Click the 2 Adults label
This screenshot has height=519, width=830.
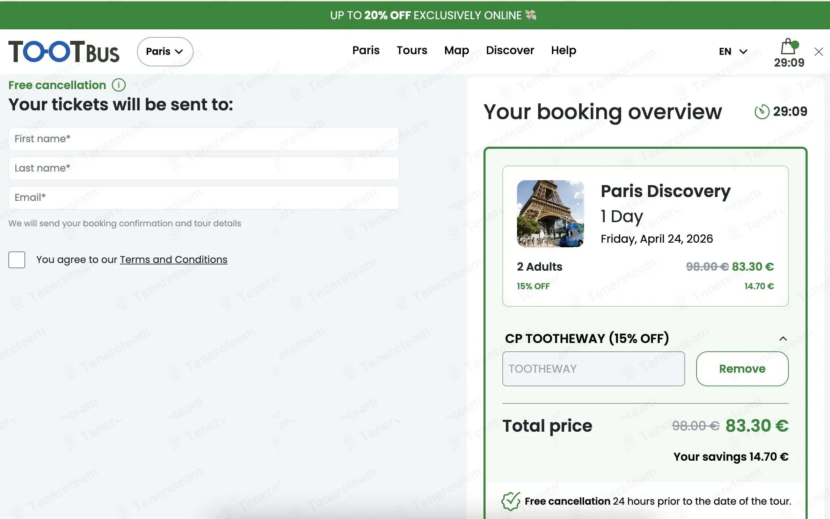point(539,267)
